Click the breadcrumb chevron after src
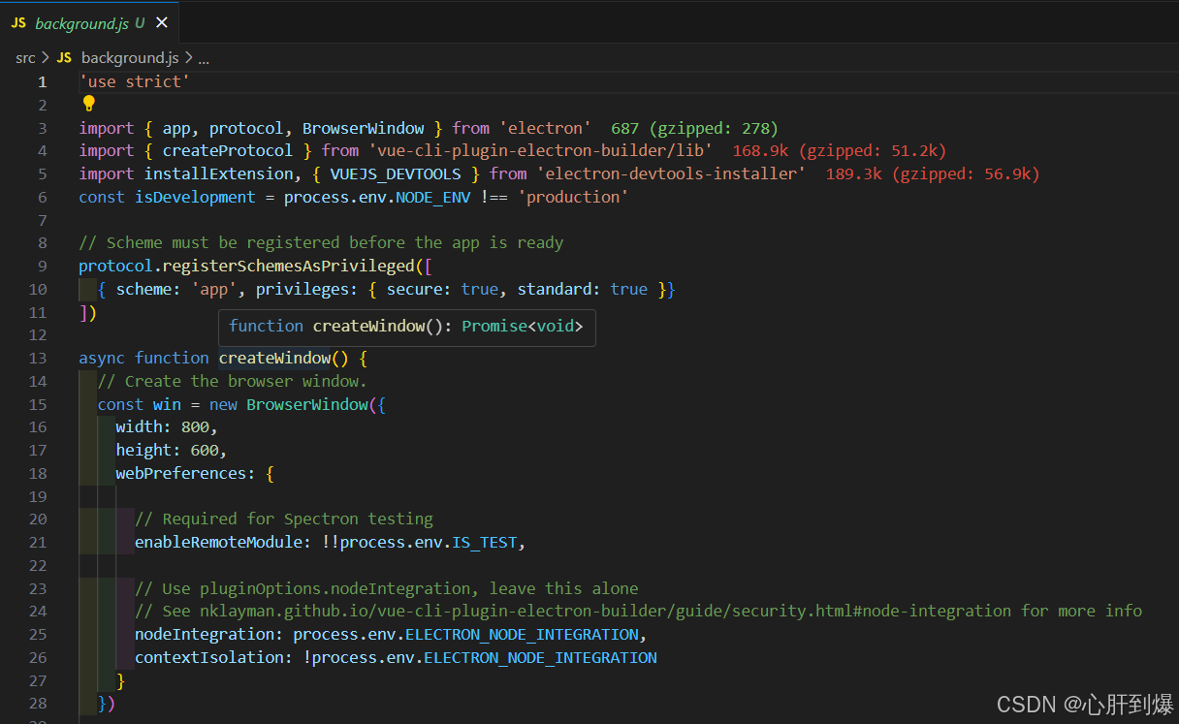Viewport: 1179px width, 724px height. [x=46, y=58]
